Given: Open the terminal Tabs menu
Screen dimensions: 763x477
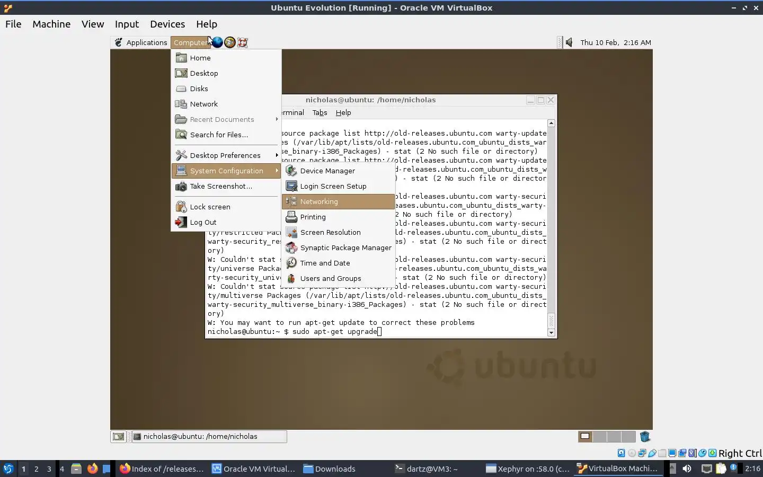Looking at the screenshot, I should click(x=320, y=112).
